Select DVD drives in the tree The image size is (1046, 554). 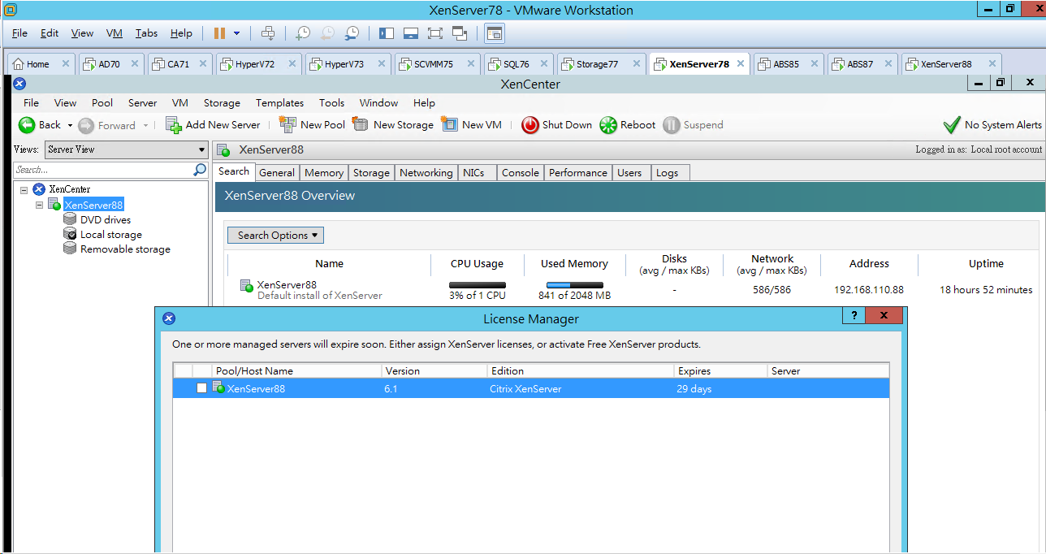pos(106,220)
